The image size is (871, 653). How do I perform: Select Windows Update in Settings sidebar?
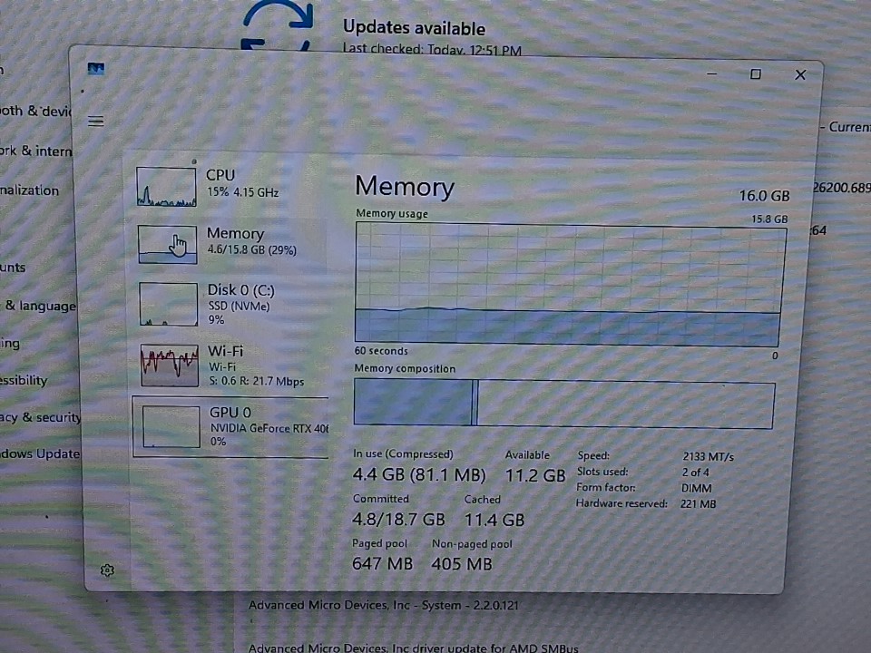[40, 453]
